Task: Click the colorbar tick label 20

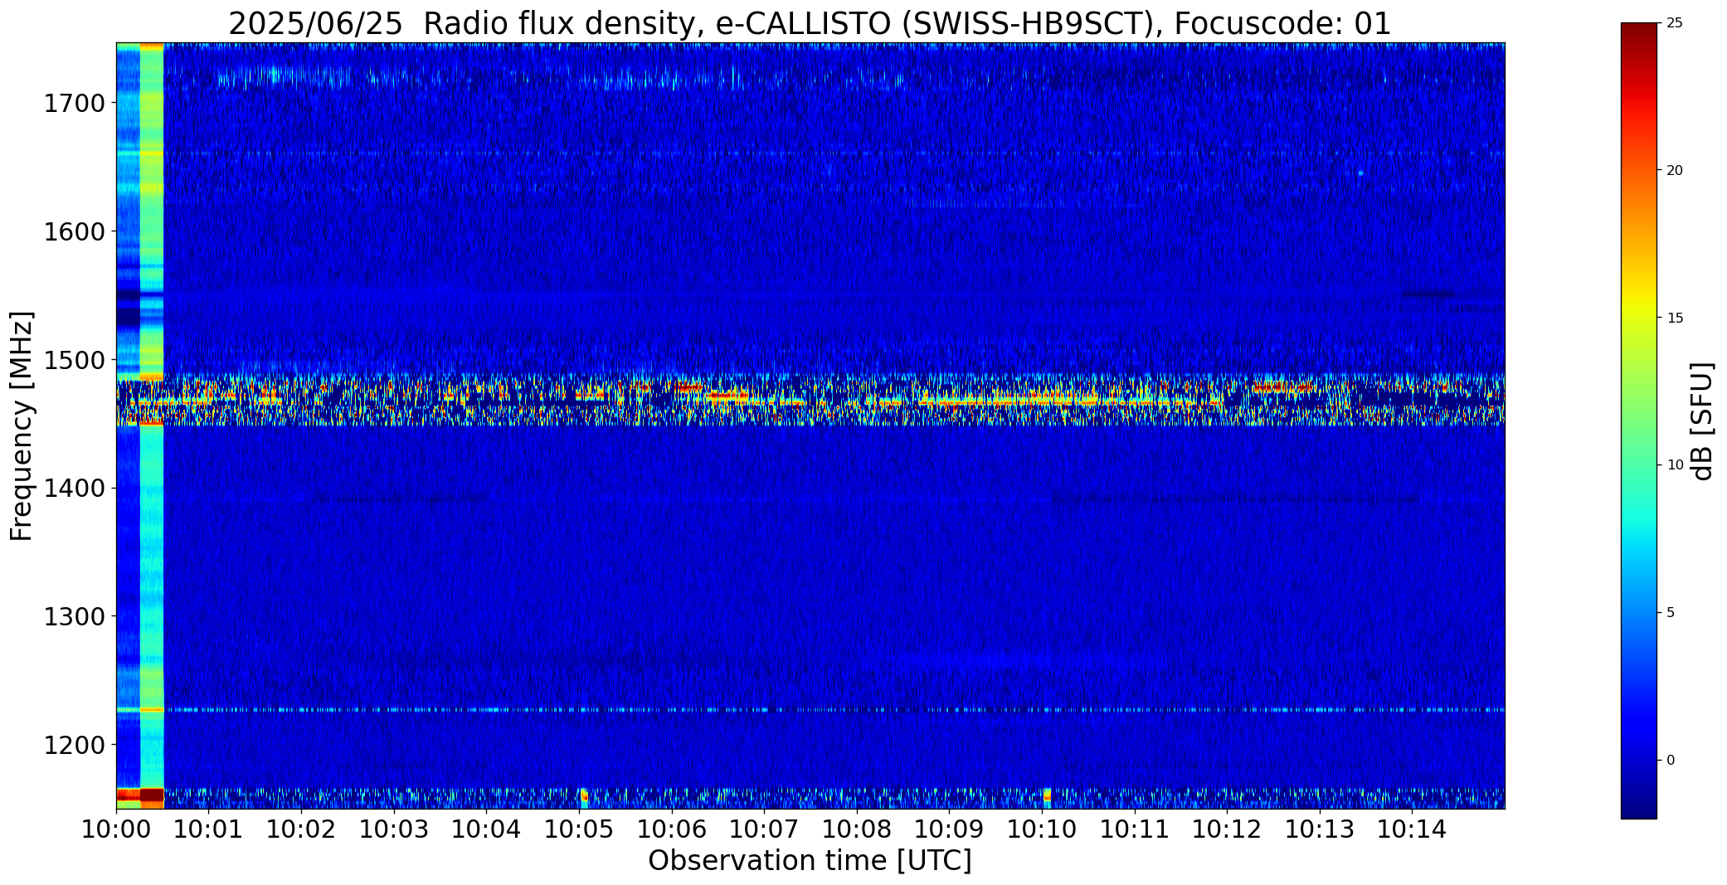Action: coord(1674,170)
